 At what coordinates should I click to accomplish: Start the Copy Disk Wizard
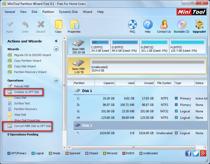(x=25, y=66)
